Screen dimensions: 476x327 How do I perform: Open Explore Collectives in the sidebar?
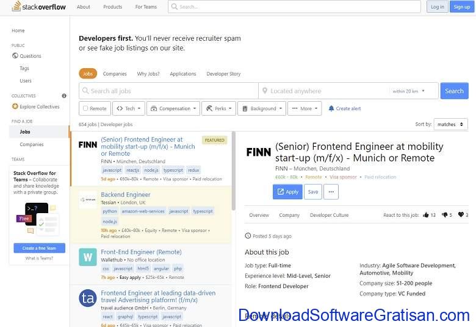point(40,107)
